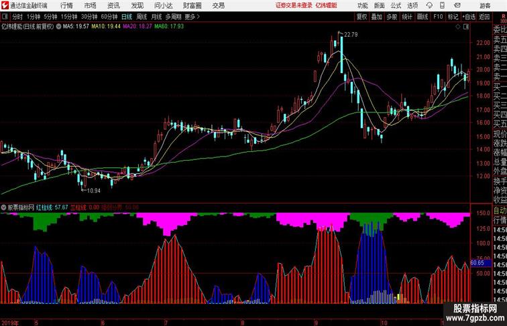Open the mobile phone icon
Viewport: 507px width, 326px height.
tap(442, 5)
